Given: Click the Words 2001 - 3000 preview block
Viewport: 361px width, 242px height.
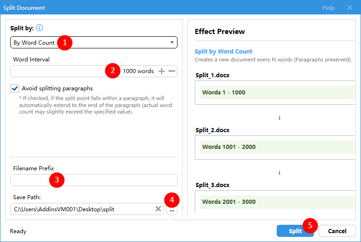Looking at the screenshot, I should click(x=277, y=202).
